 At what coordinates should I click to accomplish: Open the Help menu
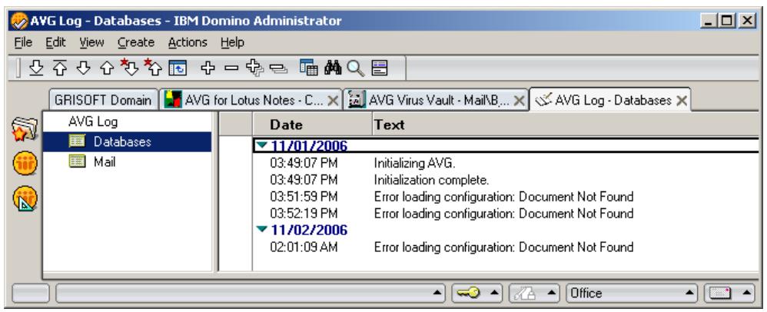(232, 43)
